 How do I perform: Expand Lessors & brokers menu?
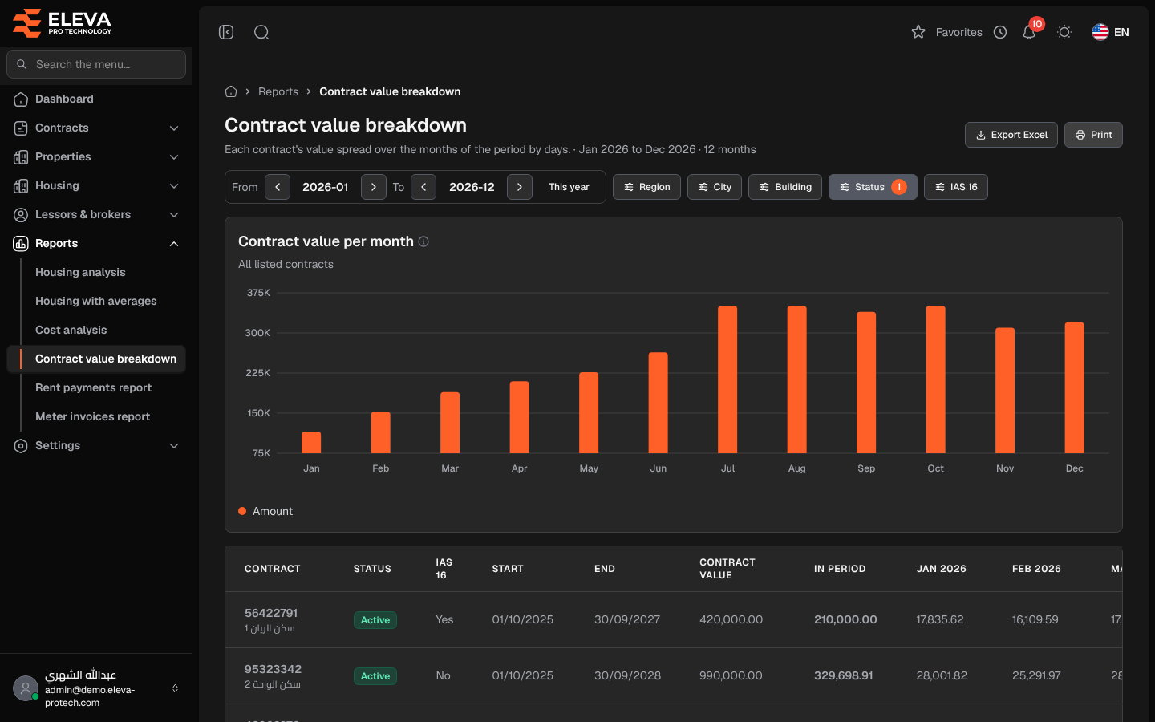96,214
